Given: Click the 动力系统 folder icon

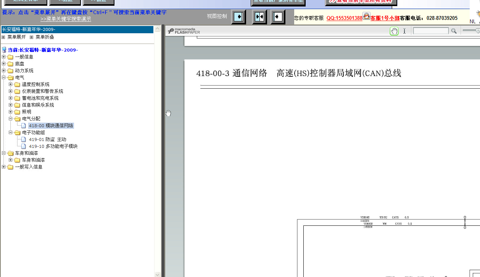Looking at the screenshot, I should click(10, 71).
